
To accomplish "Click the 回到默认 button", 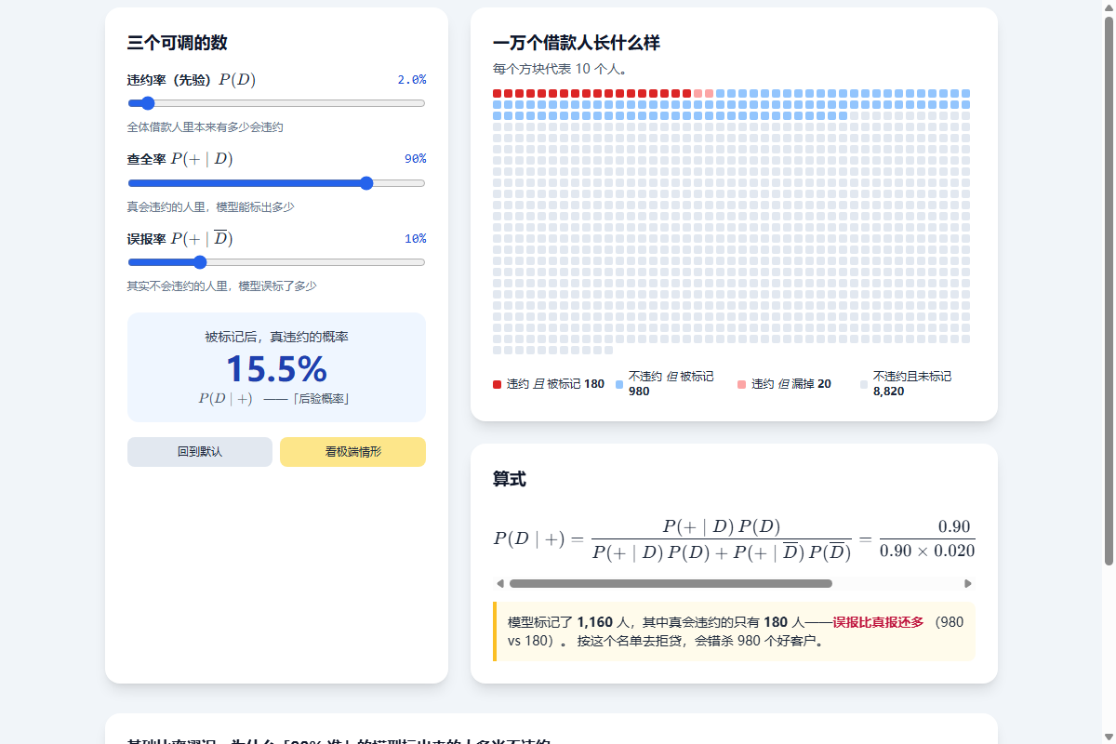I will pos(200,452).
